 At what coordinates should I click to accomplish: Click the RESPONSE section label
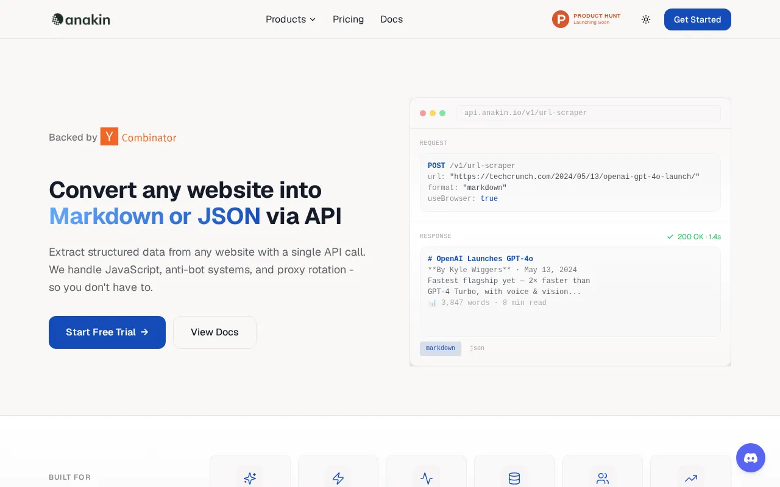pos(436,236)
